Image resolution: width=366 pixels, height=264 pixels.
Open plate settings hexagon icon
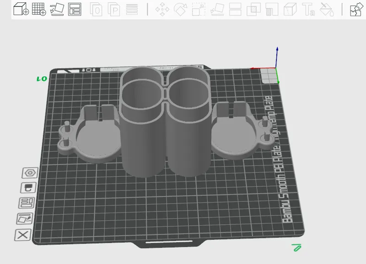point(30,173)
